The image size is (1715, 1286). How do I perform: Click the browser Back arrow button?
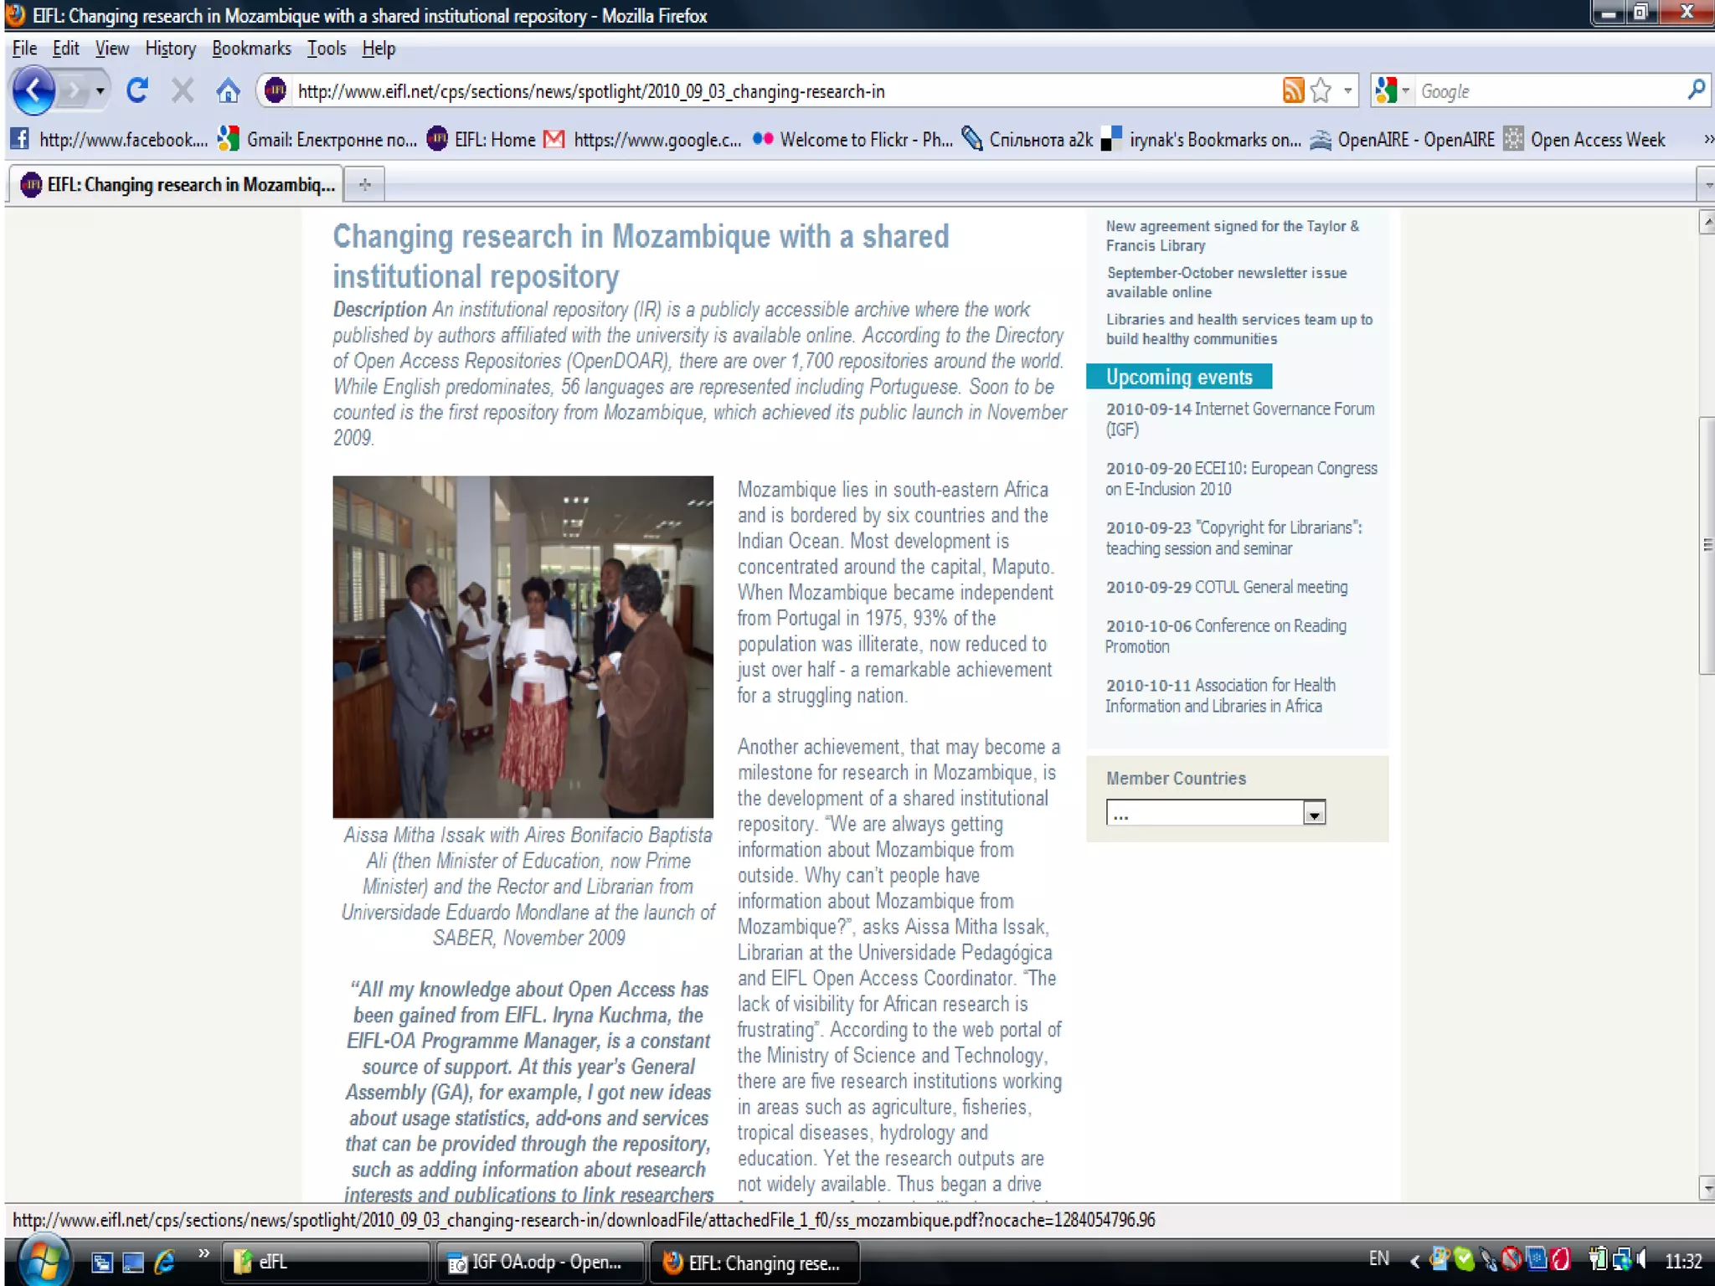point(34,90)
